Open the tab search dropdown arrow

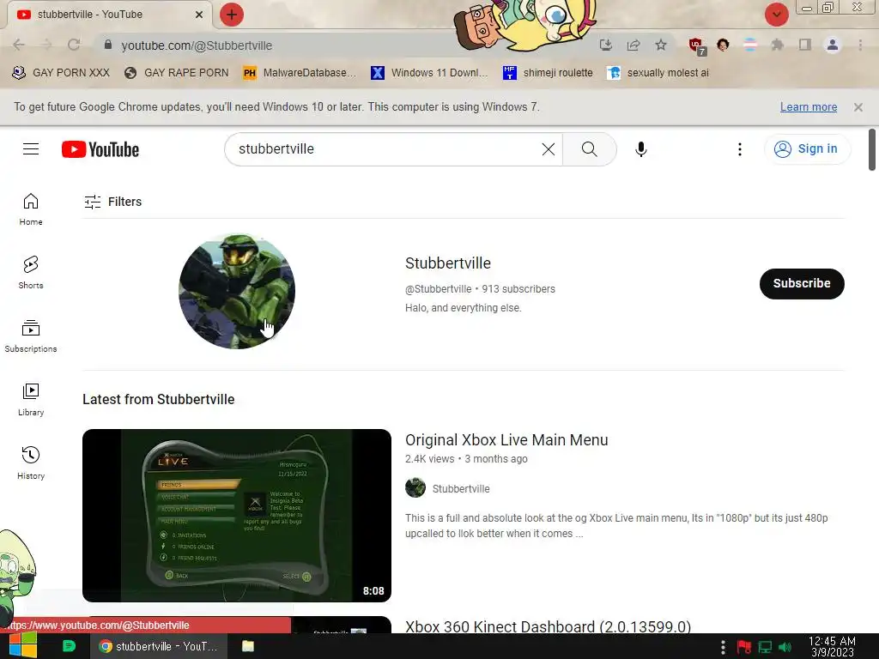(776, 15)
